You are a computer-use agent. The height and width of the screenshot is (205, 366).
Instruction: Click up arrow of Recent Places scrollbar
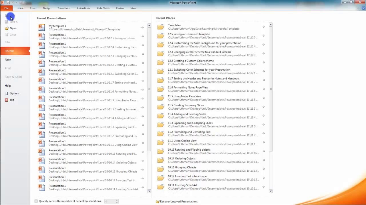pos(270,25)
